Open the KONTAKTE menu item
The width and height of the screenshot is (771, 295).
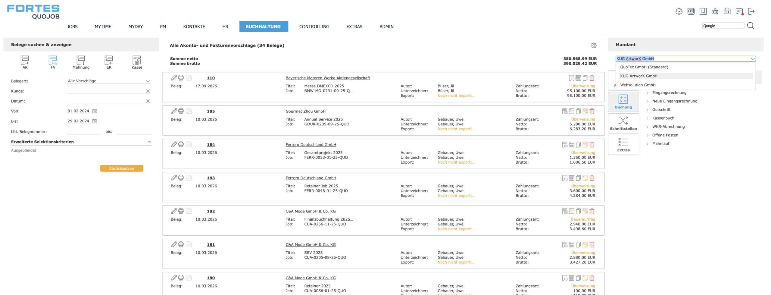[194, 27]
